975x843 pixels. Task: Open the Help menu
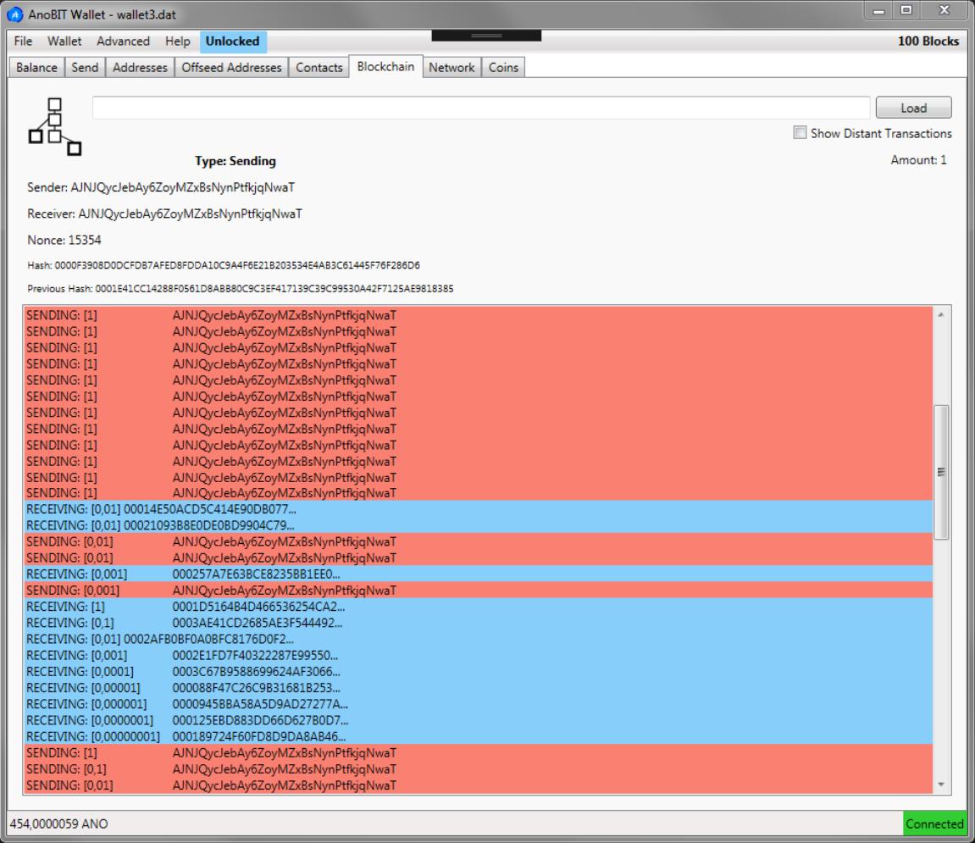click(178, 41)
